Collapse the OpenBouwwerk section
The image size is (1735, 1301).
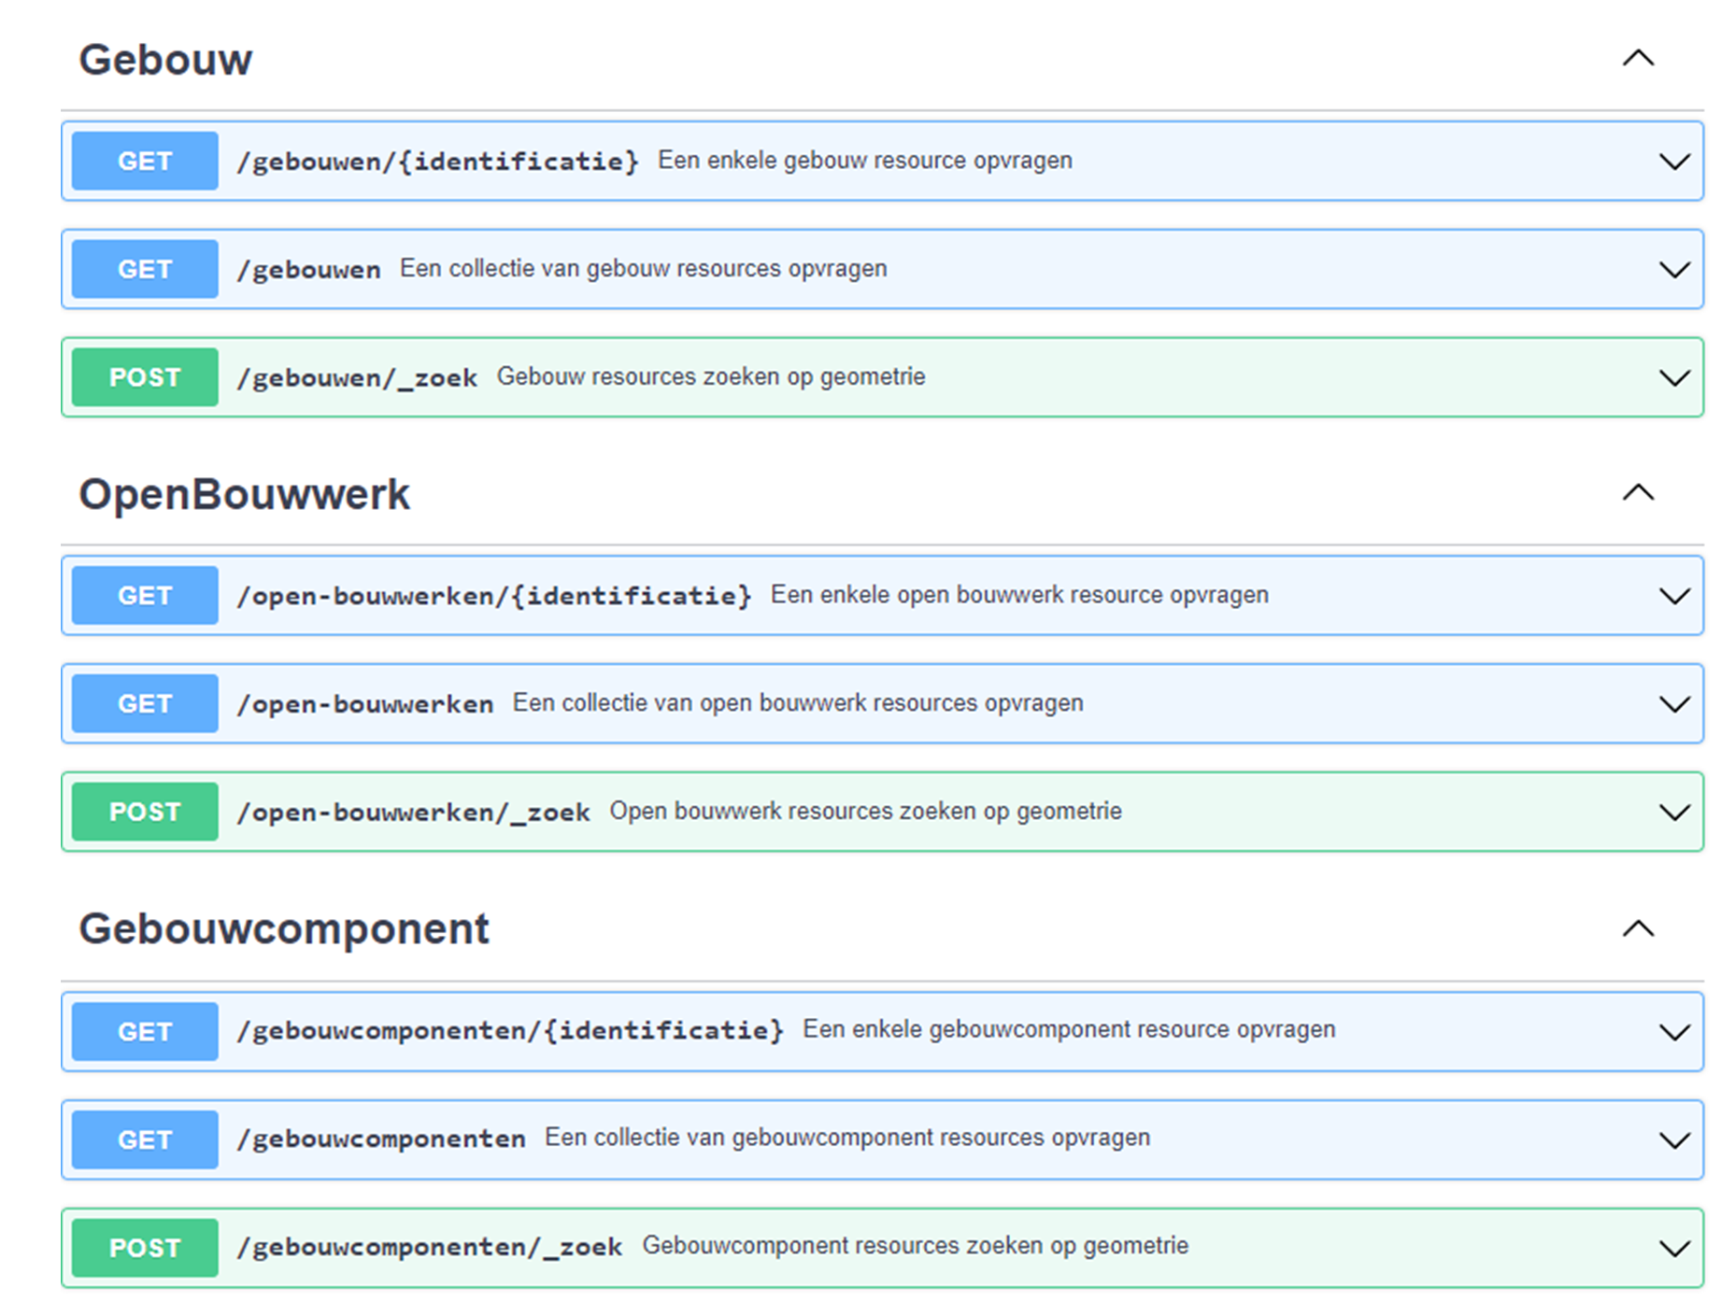pos(1635,493)
